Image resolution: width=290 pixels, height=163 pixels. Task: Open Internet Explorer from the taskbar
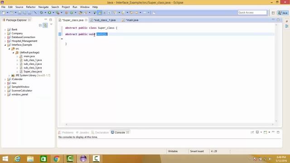click(18, 159)
